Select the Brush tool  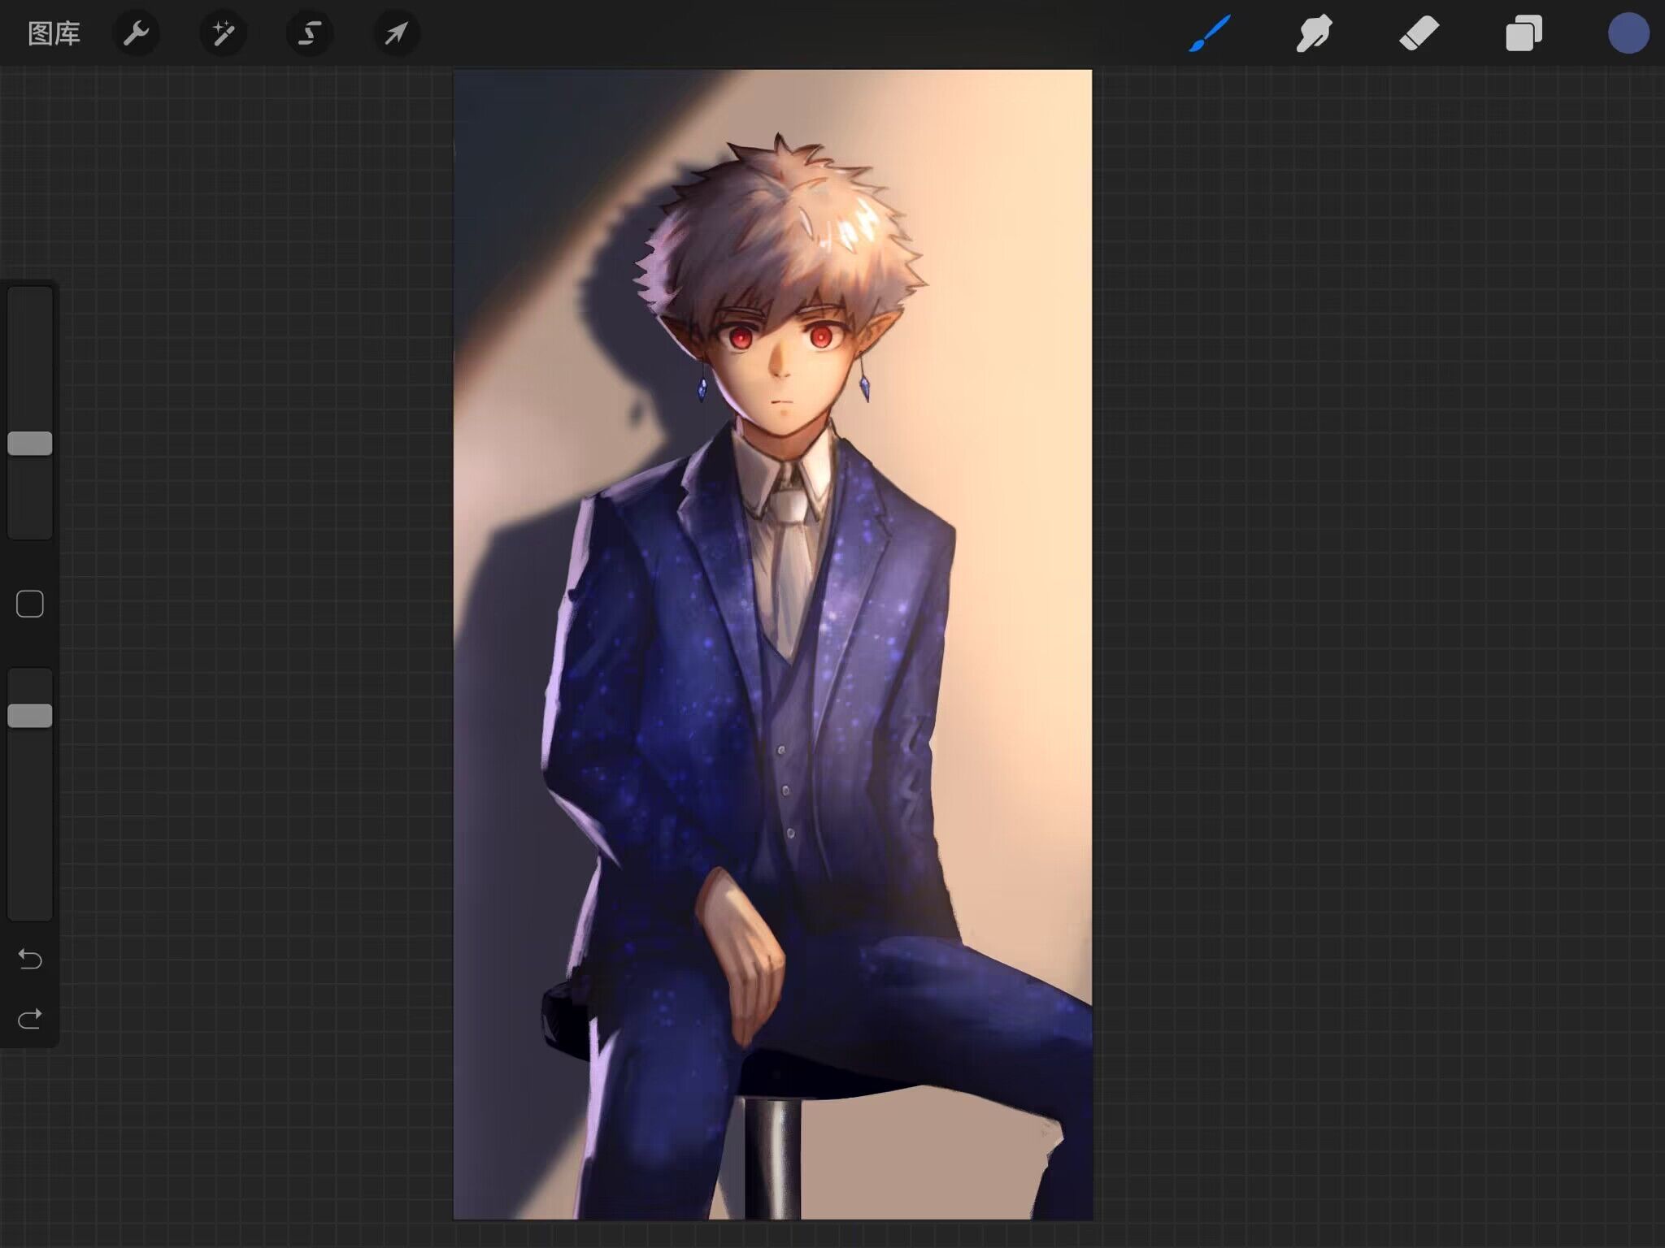point(1210,33)
